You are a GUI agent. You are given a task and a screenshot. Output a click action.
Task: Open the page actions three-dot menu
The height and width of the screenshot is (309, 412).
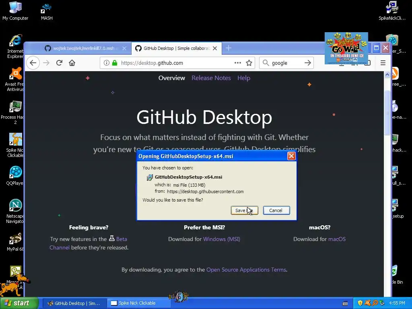pos(237,63)
